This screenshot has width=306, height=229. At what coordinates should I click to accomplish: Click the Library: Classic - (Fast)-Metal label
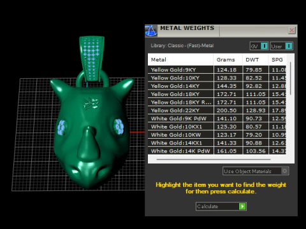click(x=182, y=46)
